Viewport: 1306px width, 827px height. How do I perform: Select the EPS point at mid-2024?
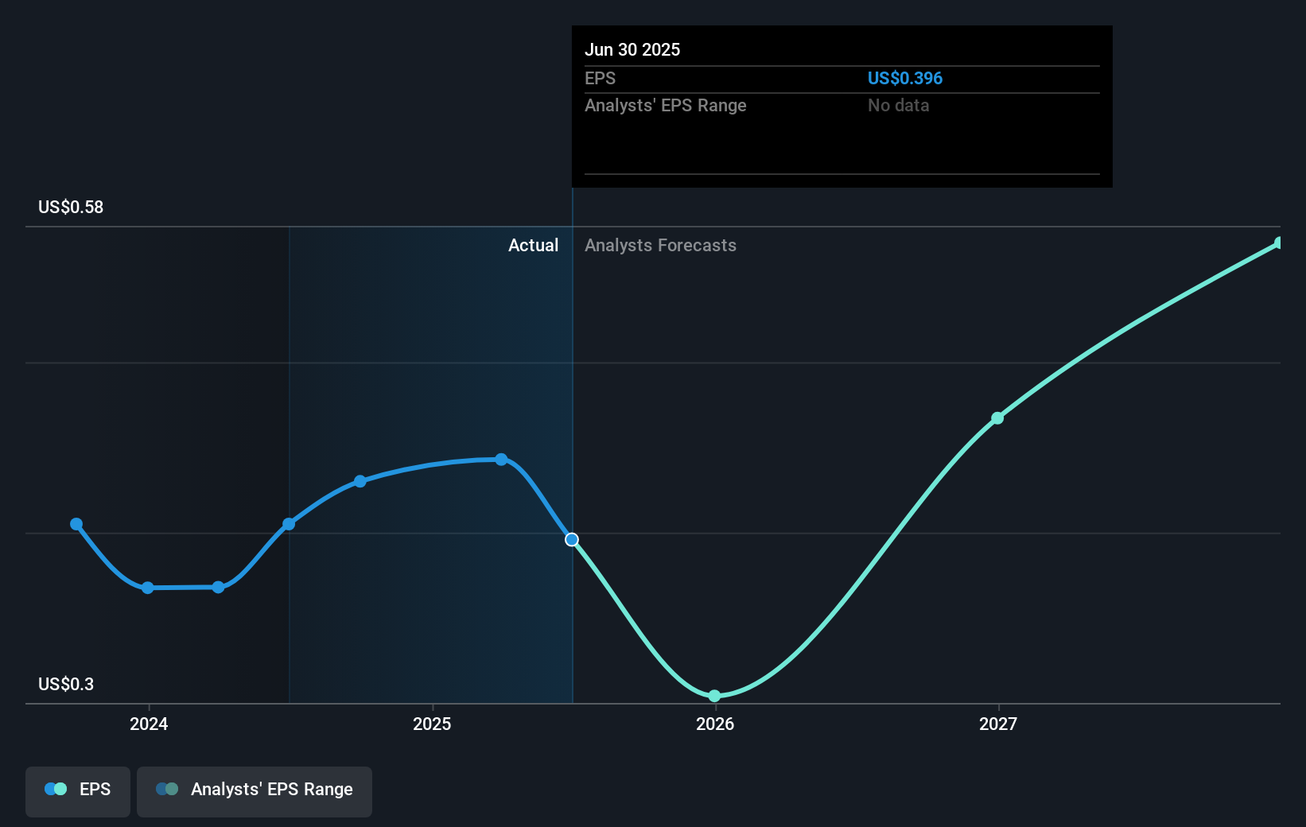[289, 524]
